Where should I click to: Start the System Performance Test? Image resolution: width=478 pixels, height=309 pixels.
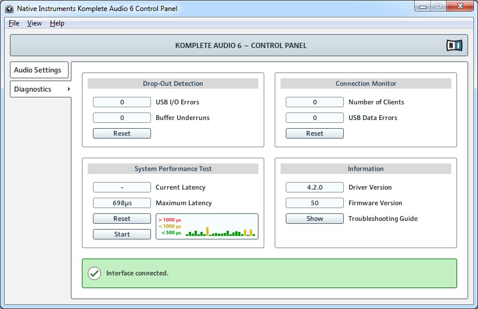click(x=122, y=234)
